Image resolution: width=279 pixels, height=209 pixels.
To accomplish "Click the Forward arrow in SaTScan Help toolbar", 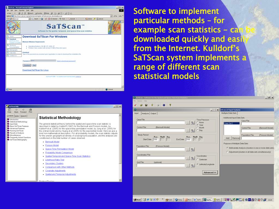I will point(23,110).
